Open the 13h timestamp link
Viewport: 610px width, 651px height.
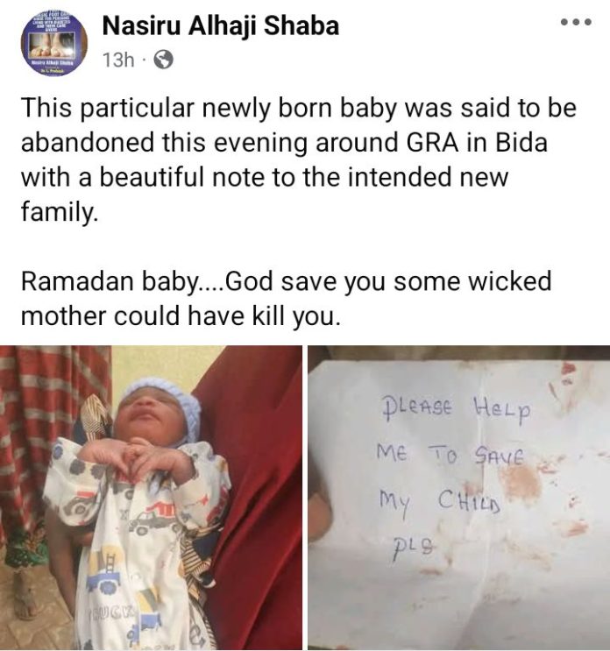[117, 60]
